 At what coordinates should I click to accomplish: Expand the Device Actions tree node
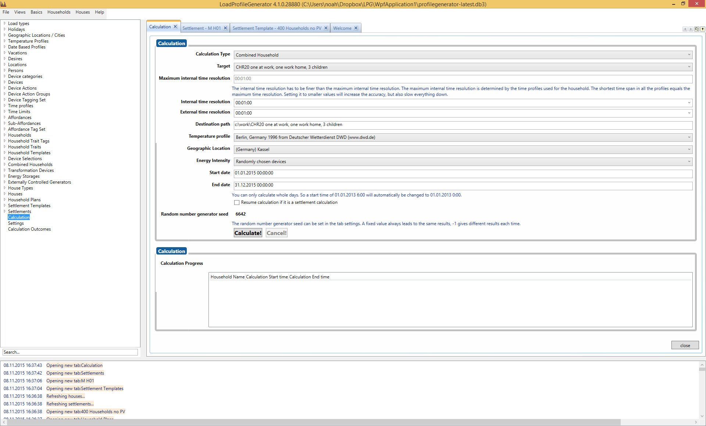click(5, 88)
